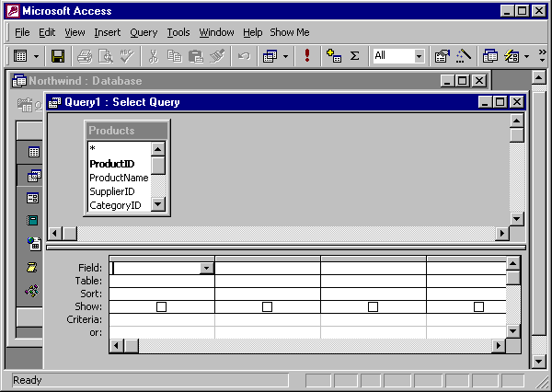Click Products list scroll down arrow
This screenshot has height=392, width=552.
(158, 204)
